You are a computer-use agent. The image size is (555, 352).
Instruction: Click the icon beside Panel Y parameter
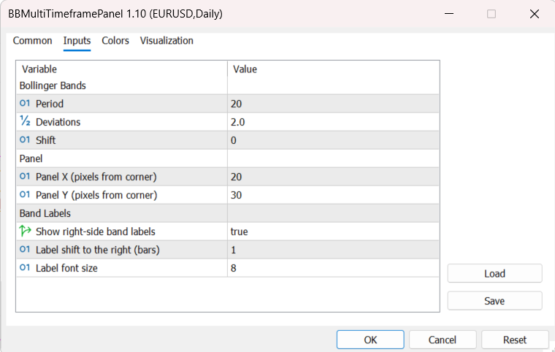click(x=25, y=195)
